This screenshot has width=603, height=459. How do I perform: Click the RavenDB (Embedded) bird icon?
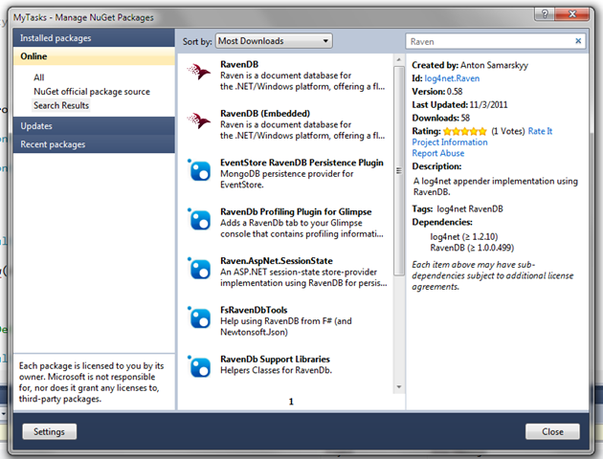(199, 120)
